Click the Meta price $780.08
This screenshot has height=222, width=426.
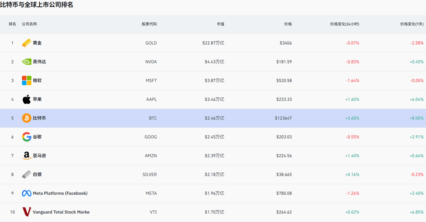coord(284,193)
